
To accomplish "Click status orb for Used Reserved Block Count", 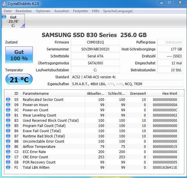I will click(x=8, y=120).
